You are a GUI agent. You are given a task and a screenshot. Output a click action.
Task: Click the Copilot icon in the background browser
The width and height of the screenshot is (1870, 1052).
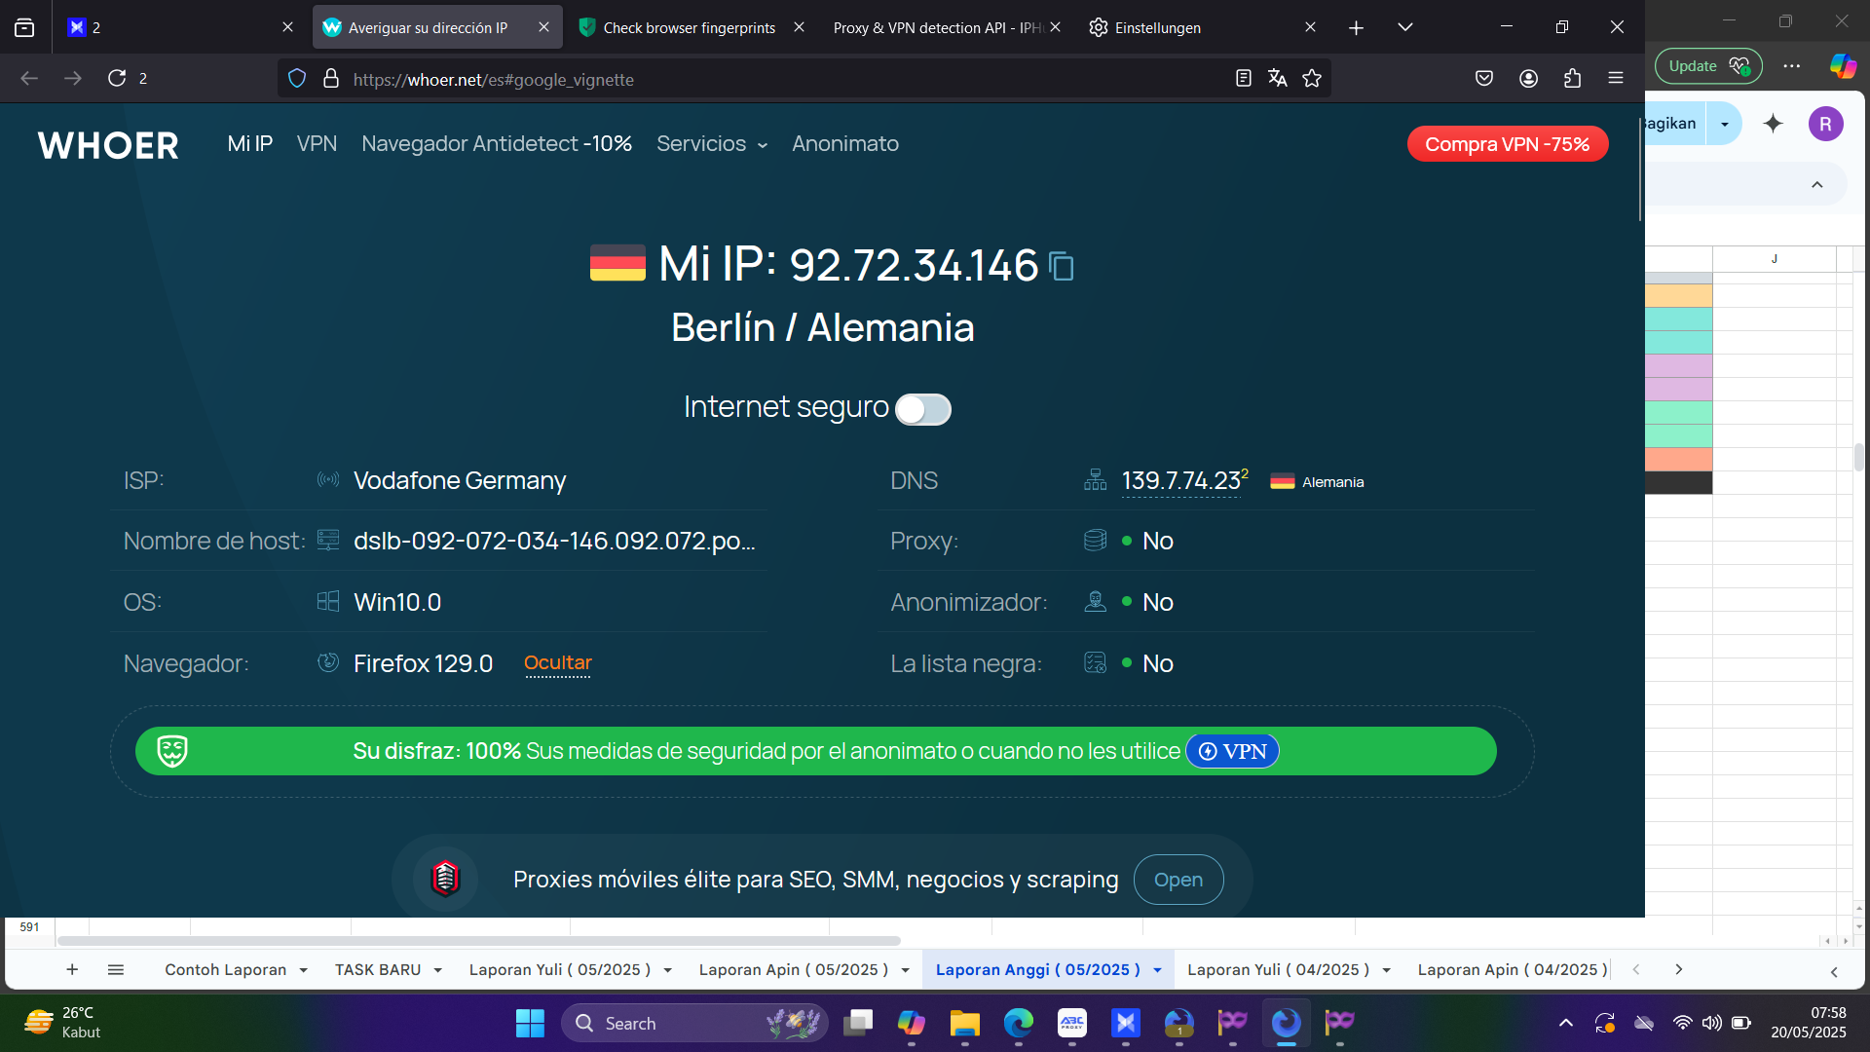point(1843,66)
